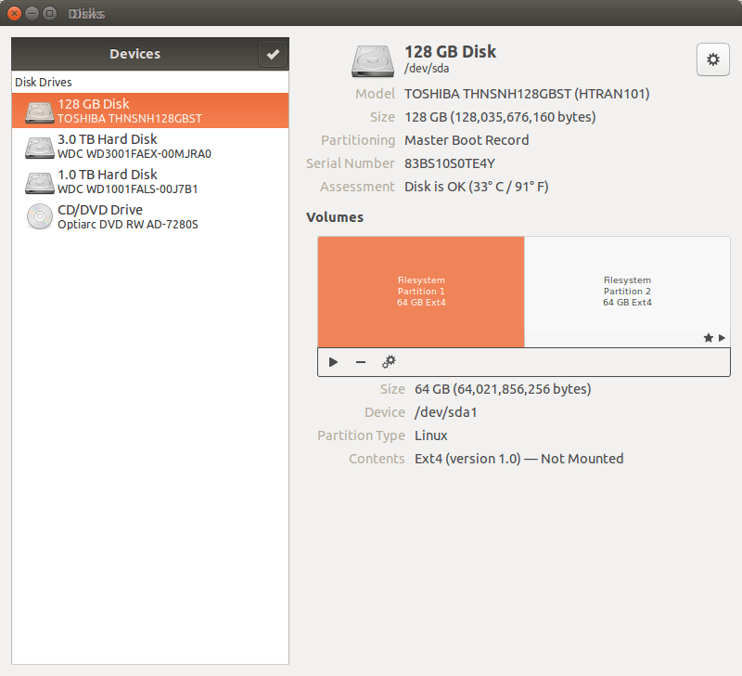742x676 pixels.
Task: Click the gear menu button for disk options
Action: [712, 59]
